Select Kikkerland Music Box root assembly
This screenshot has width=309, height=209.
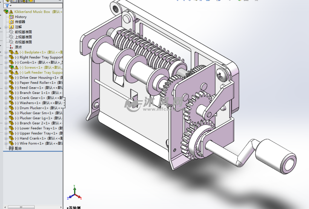pos(32,12)
